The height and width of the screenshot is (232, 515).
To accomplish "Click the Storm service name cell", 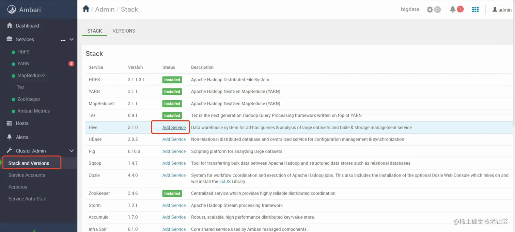I will (x=95, y=205).
